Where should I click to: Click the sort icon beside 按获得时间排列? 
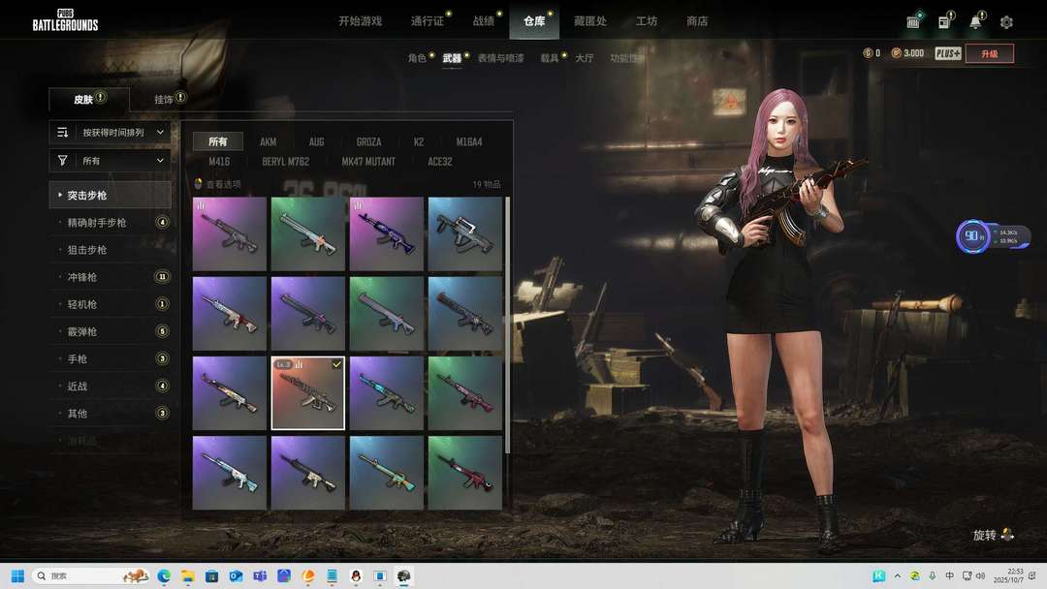[x=62, y=132]
